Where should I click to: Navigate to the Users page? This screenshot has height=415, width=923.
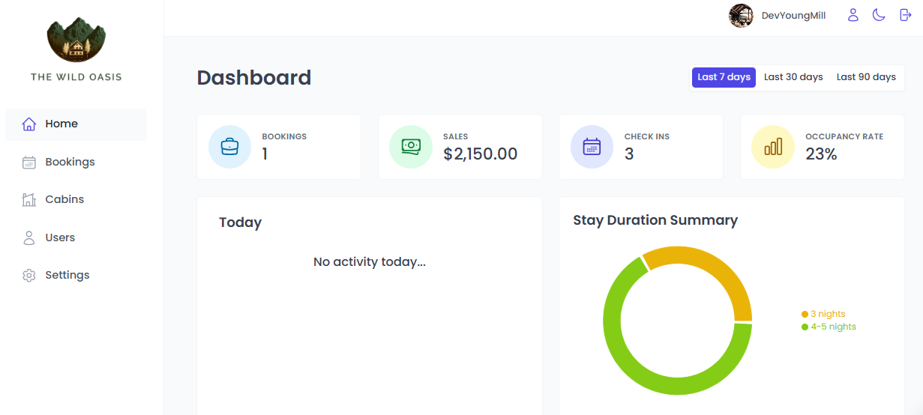[x=60, y=237]
